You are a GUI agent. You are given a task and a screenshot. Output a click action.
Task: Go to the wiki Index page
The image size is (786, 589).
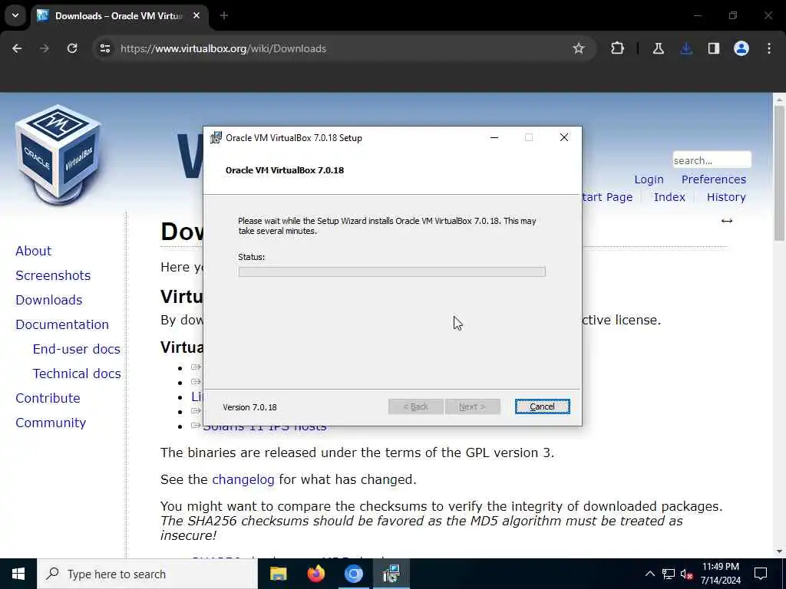(669, 197)
